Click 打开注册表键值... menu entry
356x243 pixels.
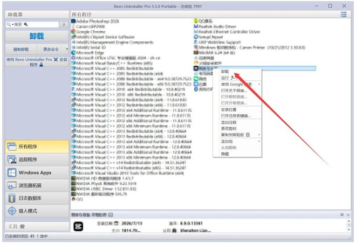point(237,116)
